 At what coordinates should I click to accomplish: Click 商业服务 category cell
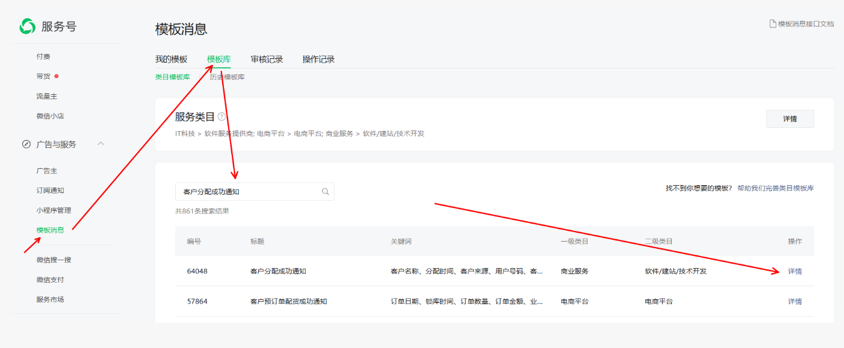[574, 271]
